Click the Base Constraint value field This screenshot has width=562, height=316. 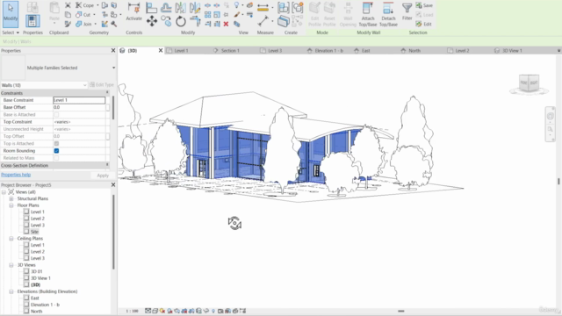(79, 100)
